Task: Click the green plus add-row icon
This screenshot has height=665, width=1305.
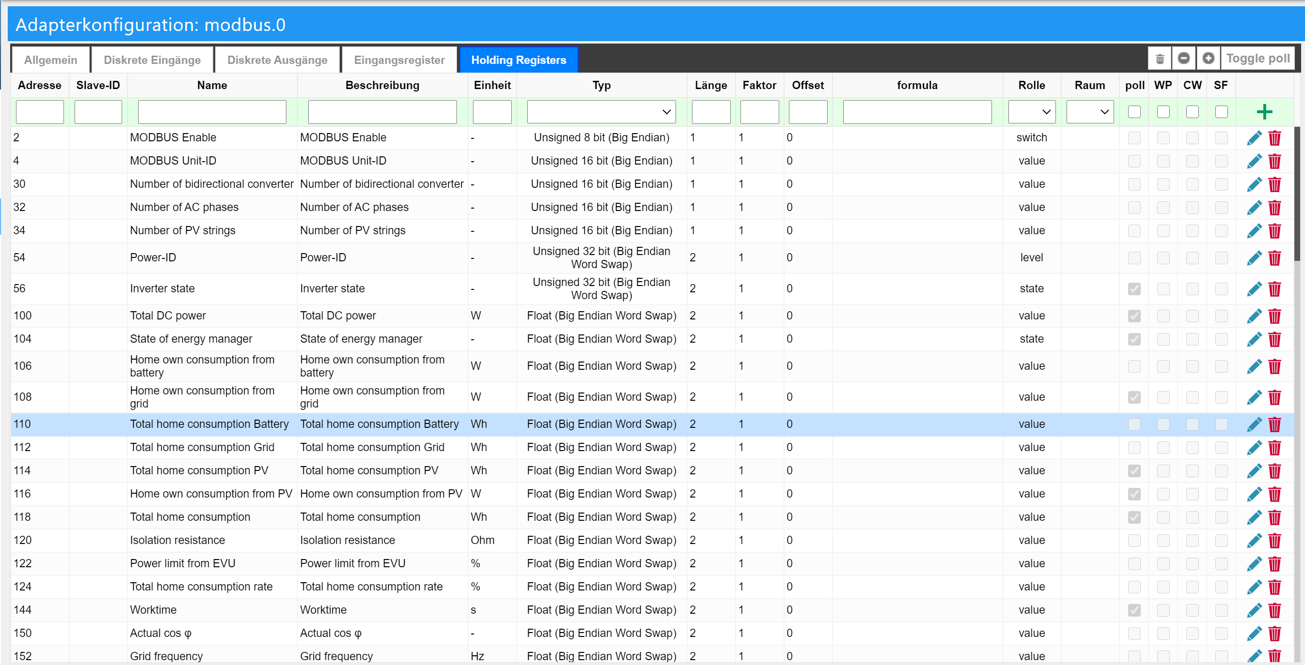Action: pos(1264,112)
